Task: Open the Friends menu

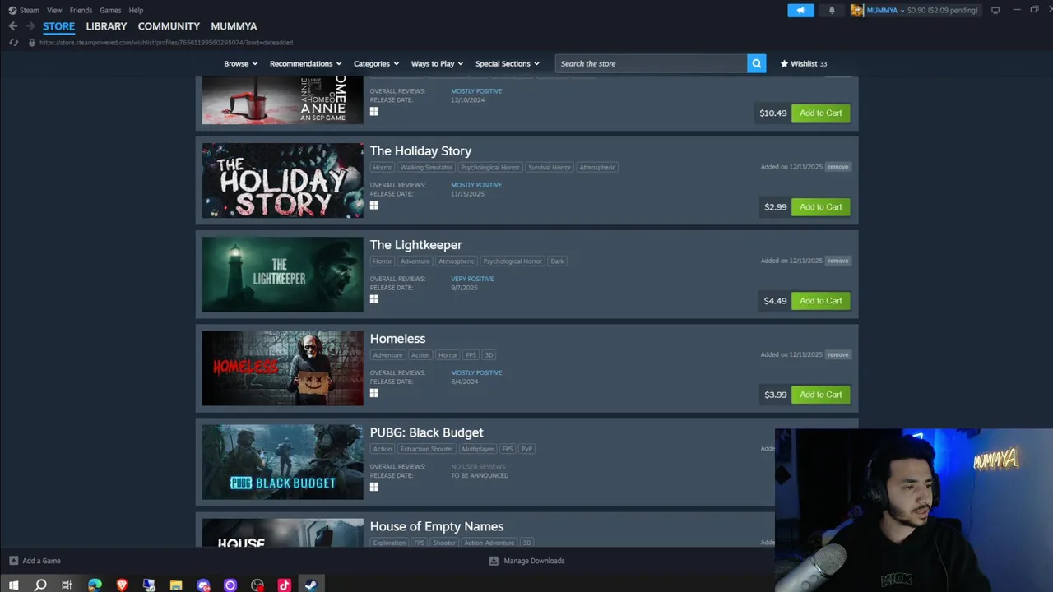Action: [81, 10]
